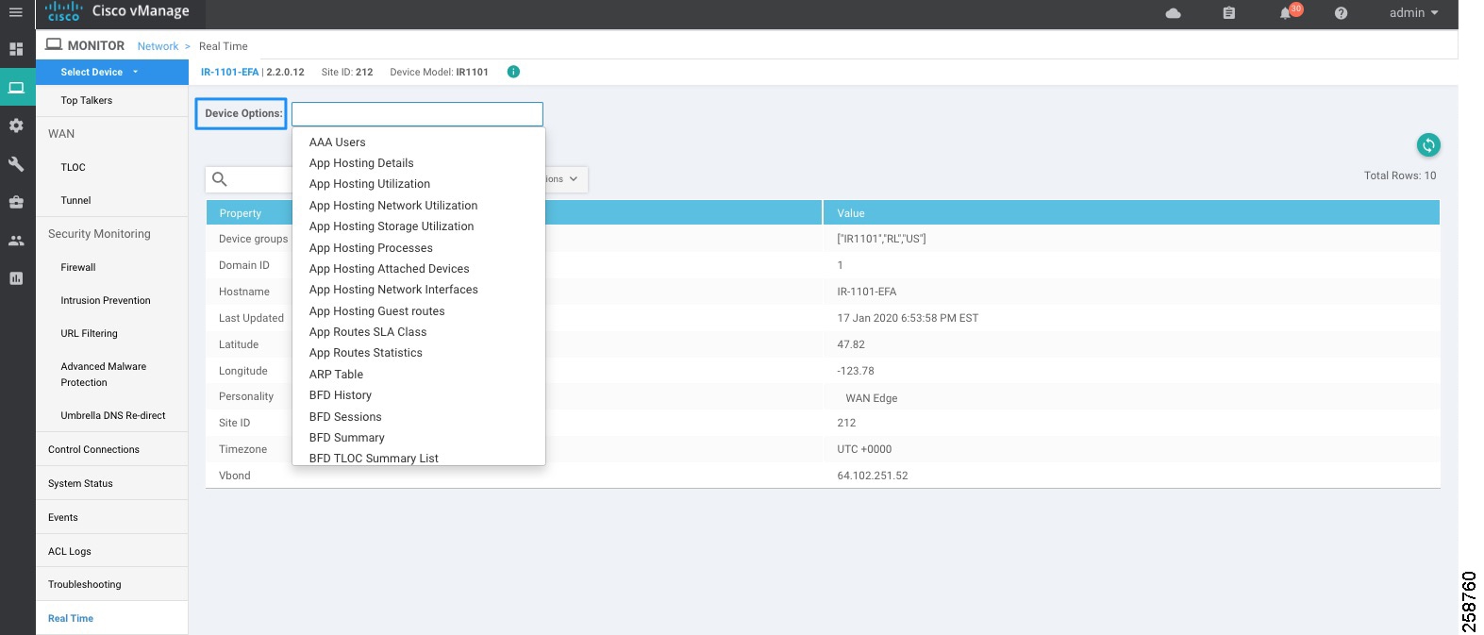Pick App Hosting Guest routes
The height and width of the screenshot is (635, 1484).
pos(377,311)
